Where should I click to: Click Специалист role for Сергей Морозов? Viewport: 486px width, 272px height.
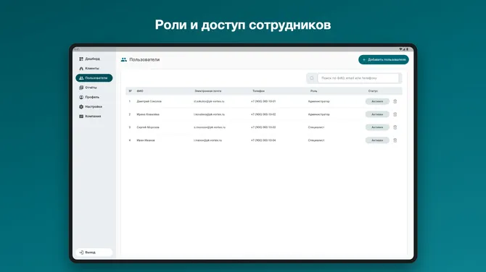pos(316,127)
